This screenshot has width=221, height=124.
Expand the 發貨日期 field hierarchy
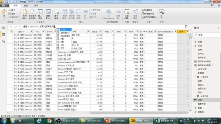tap(195, 96)
